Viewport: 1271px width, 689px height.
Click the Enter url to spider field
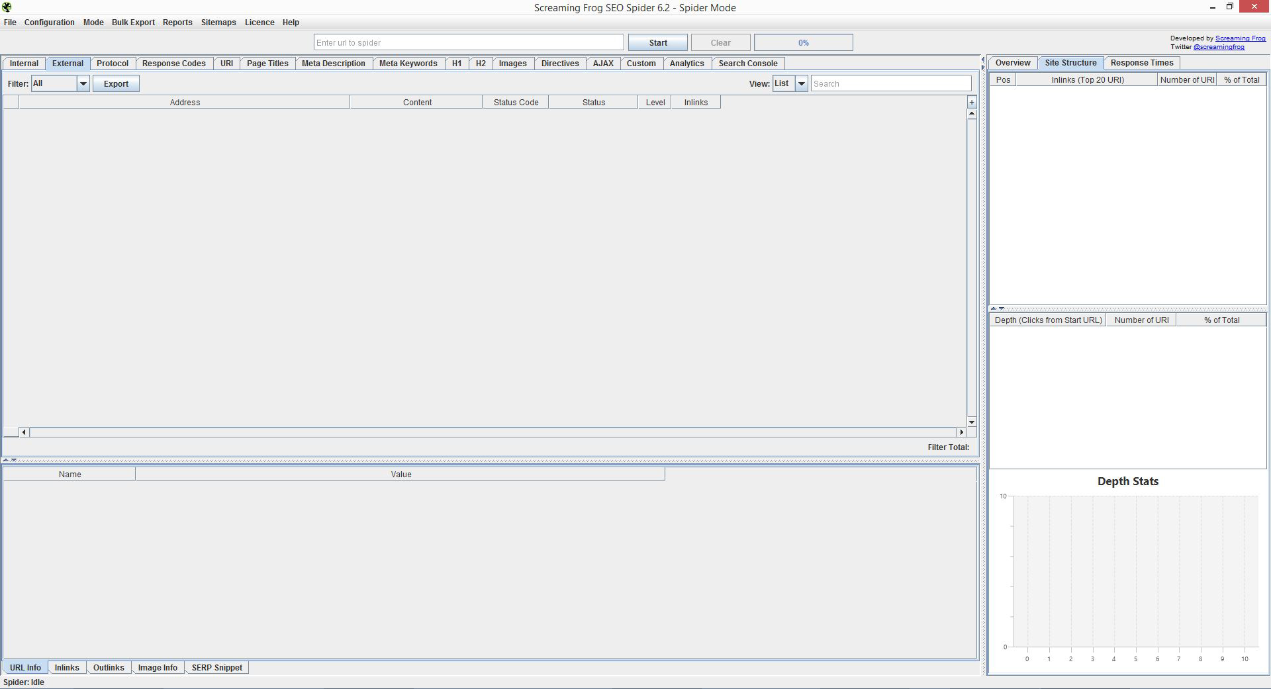469,43
